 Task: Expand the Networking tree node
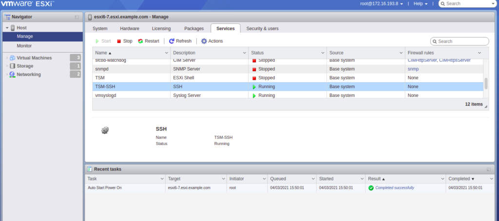point(7,74)
